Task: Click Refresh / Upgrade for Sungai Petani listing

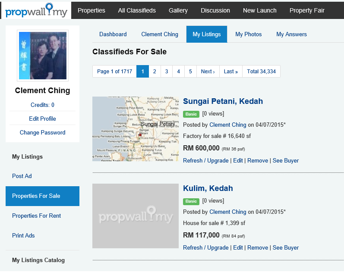Action: (206, 161)
